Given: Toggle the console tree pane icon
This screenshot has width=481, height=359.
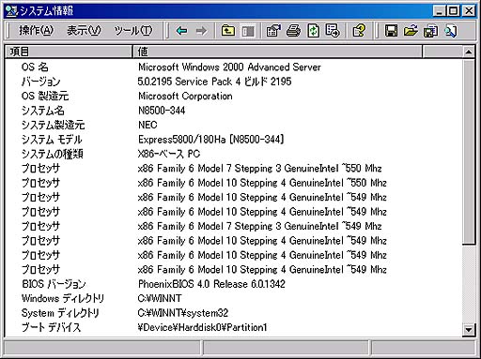Looking at the screenshot, I should coord(248,31).
